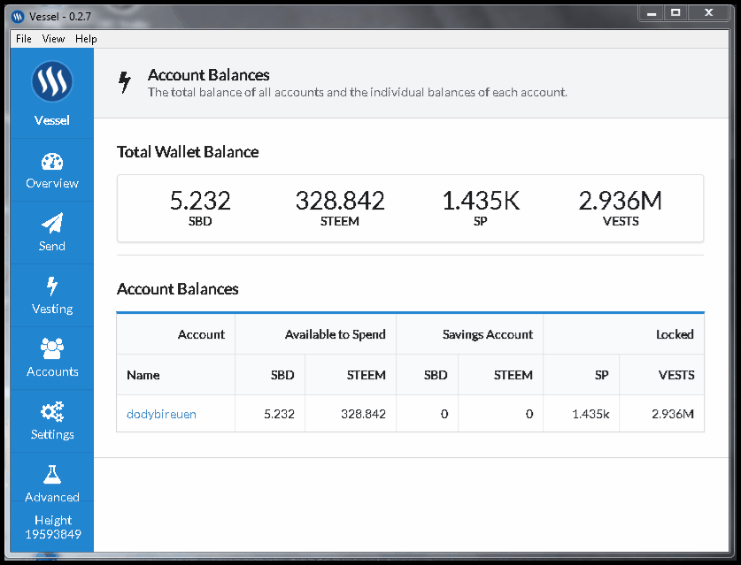Click the Advanced sidebar label
The width and height of the screenshot is (741, 565).
(52, 497)
